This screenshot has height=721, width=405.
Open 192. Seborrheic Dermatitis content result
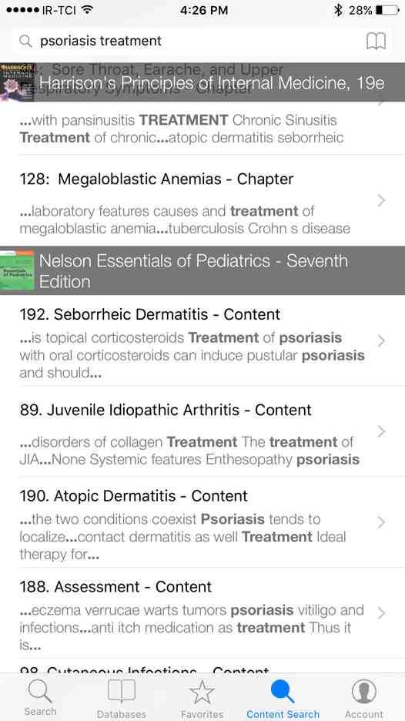pyautogui.click(x=202, y=340)
